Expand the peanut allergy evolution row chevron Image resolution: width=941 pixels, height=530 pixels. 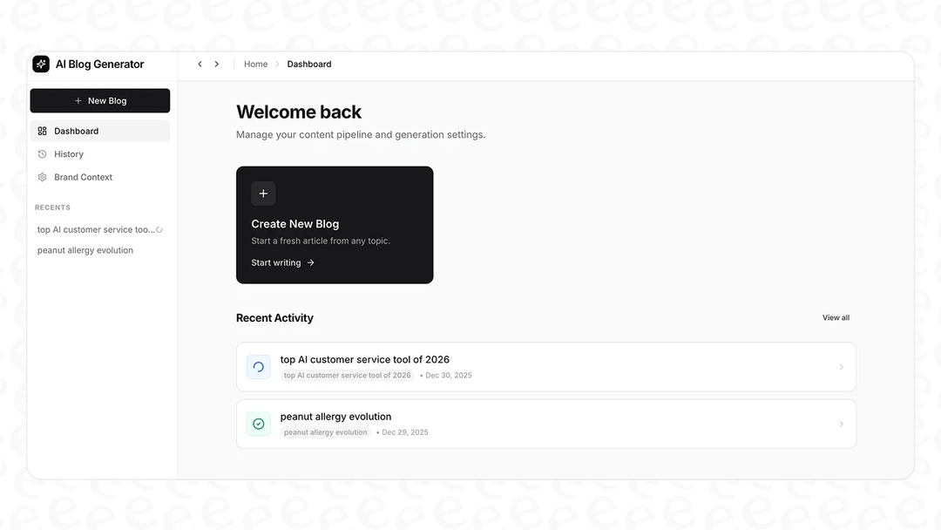[x=841, y=424]
